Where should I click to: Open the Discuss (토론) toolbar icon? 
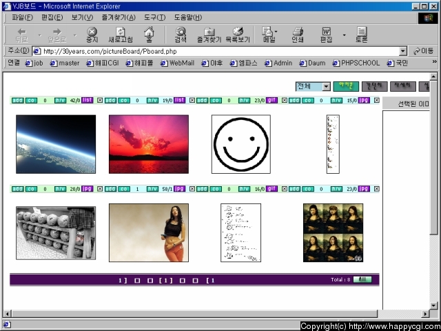361,35
